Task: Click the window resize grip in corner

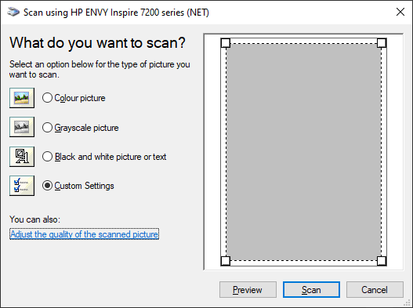Action: 408,303
